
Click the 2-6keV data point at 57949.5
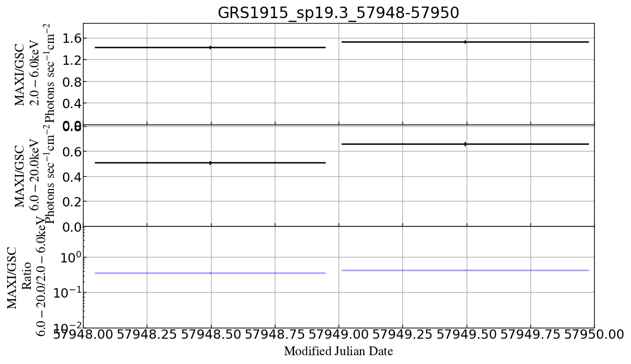pyautogui.click(x=466, y=42)
